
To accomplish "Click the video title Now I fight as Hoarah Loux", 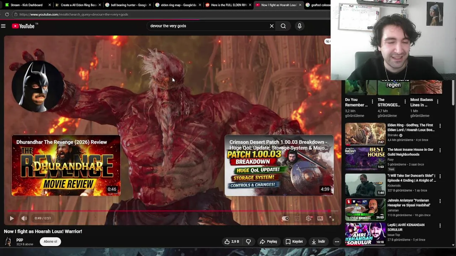I will 43,231.
